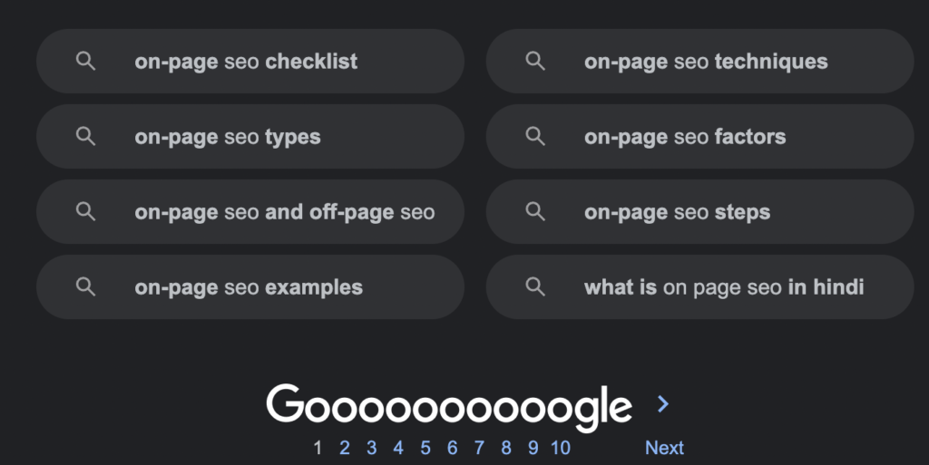Click search icon beside on-page seo types

86,136
